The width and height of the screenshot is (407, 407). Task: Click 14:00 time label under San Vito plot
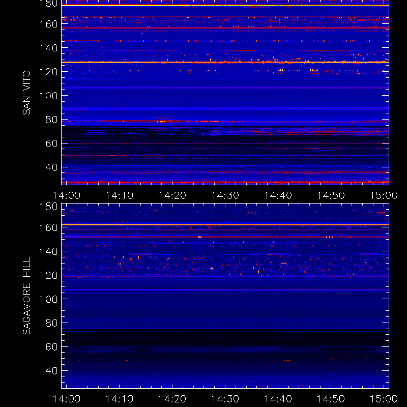(x=67, y=195)
